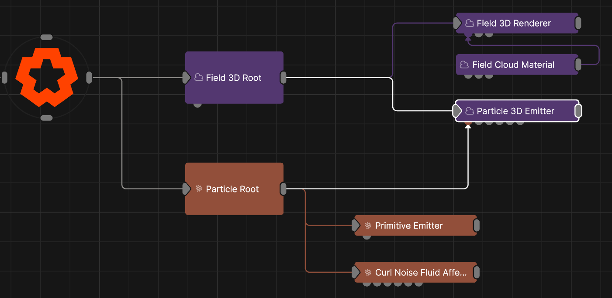Click the cloud icon on Field 3D Root
612x298 pixels.
click(x=199, y=78)
